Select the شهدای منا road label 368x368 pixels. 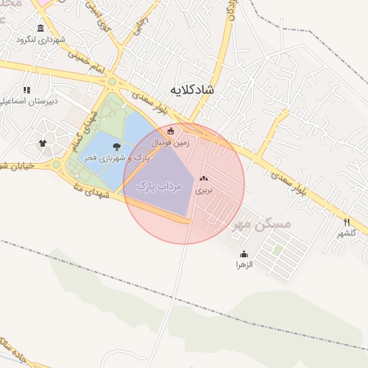tap(91, 191)
